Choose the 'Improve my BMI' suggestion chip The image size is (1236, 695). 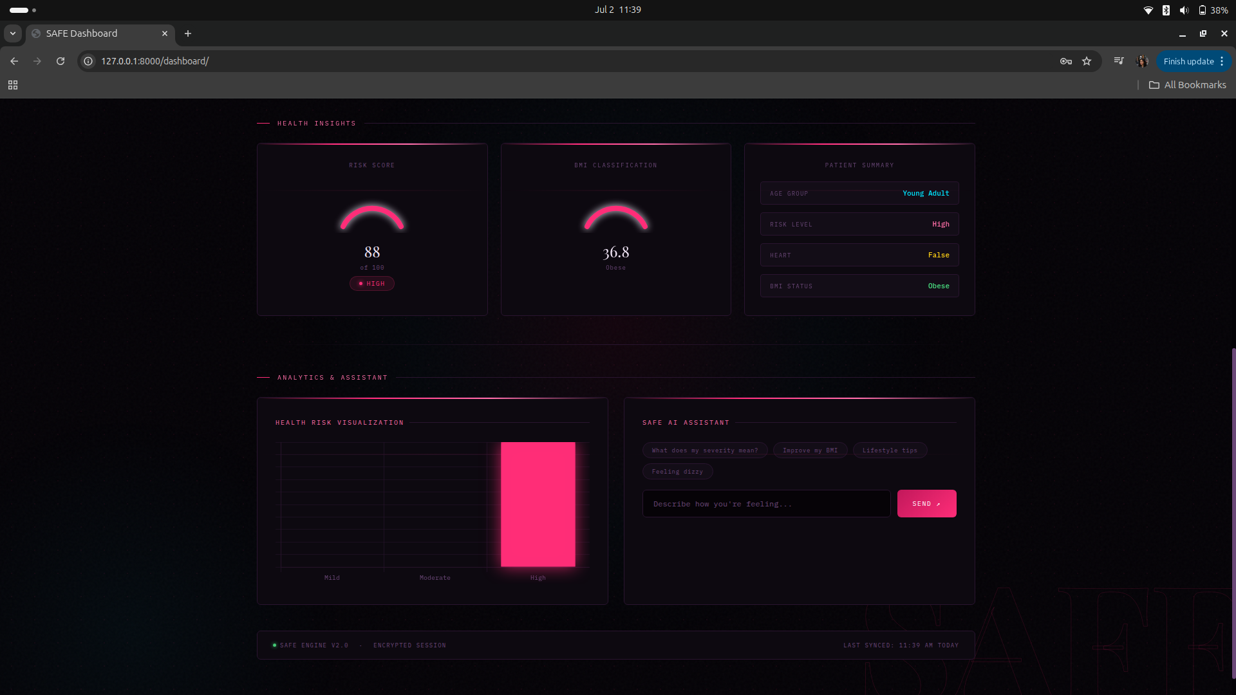810,450
